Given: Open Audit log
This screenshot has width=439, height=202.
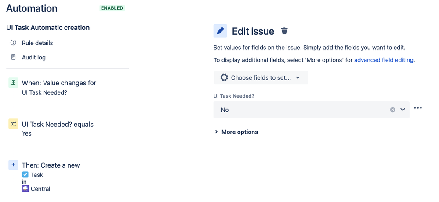Looking at the screenshot, I should pos(33,58).
